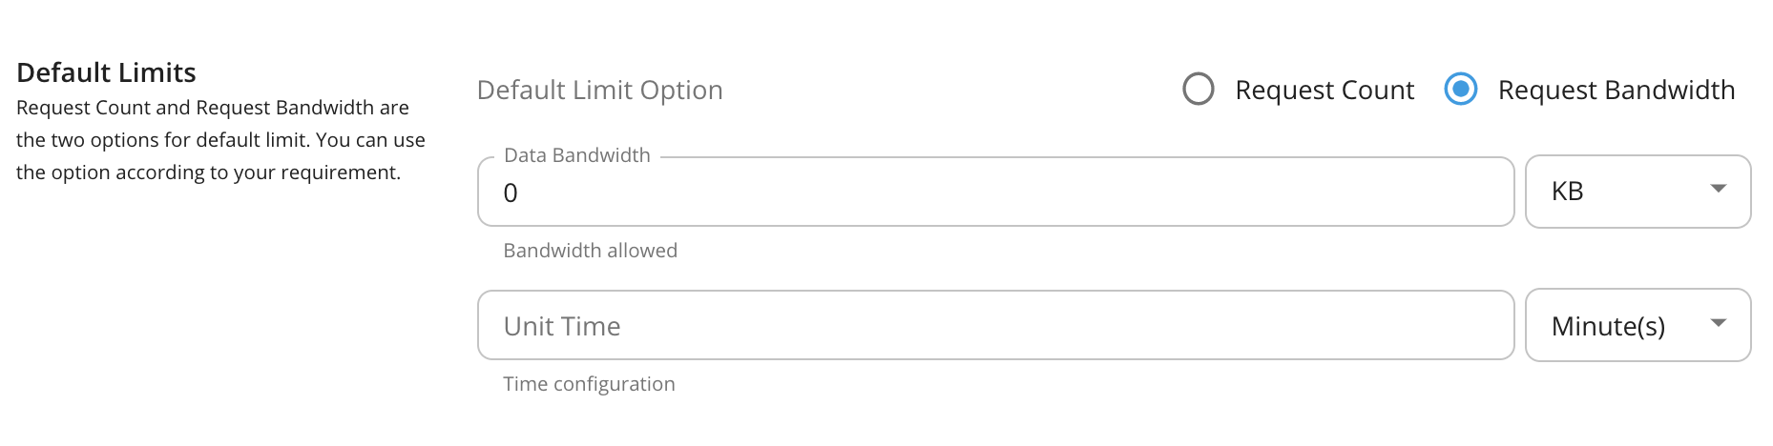This screenshot has width=1773, height=446.
Task: Click the Minute(s) text in the selector
Action: (x=1608, y=327)
